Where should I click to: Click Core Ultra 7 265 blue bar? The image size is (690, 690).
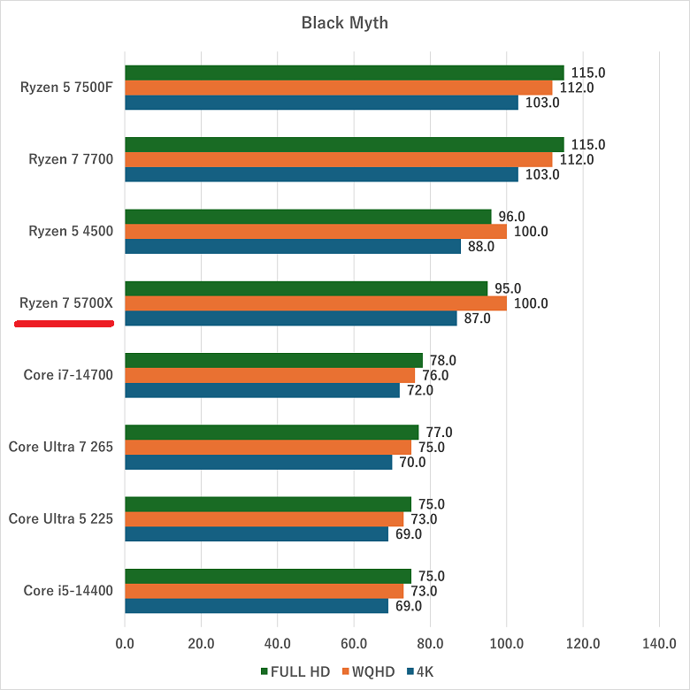click(x=258, y=462)
